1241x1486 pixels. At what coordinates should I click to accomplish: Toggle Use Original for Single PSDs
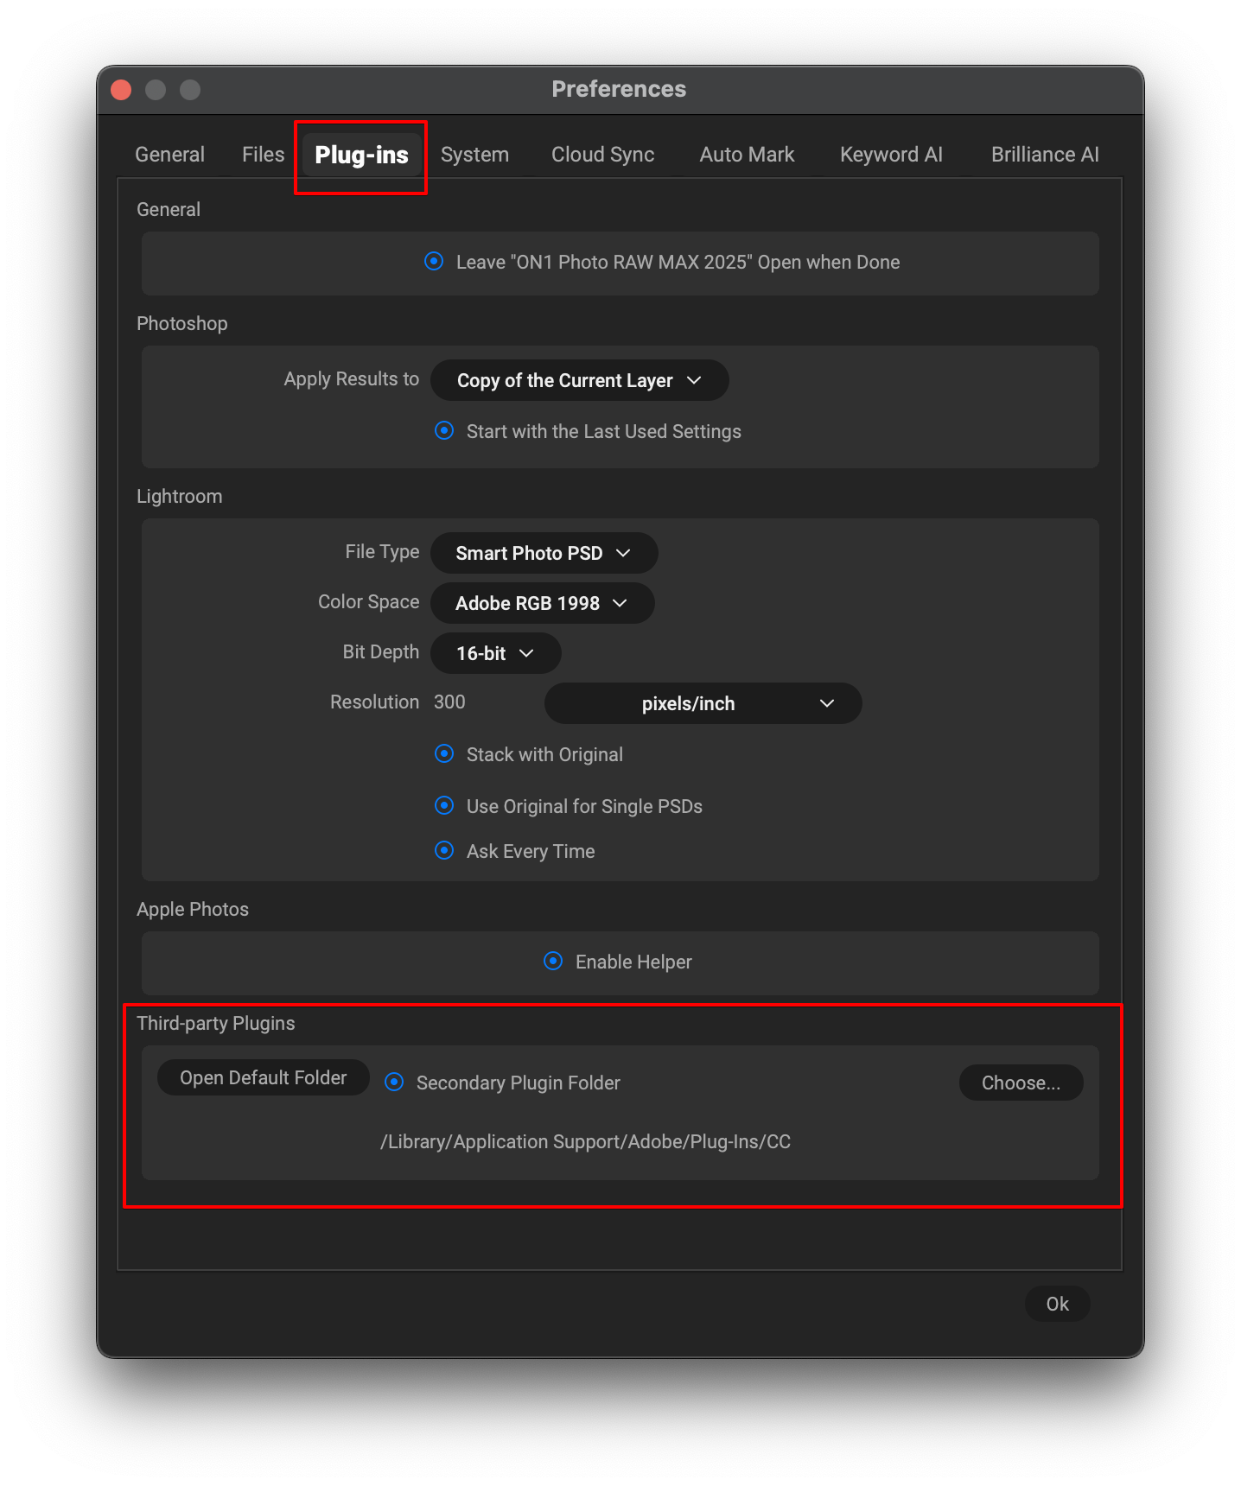coord(444,806)
